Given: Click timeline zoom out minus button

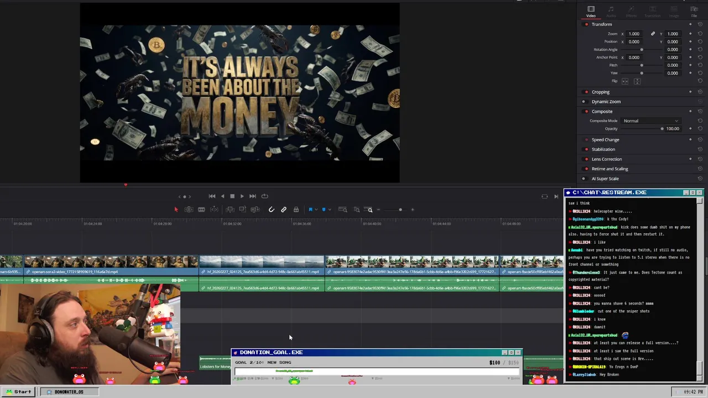Looking at the screenshot, I should [x=378, y=210].
